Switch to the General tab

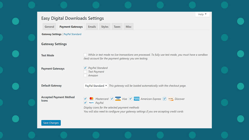coord(49,27)
